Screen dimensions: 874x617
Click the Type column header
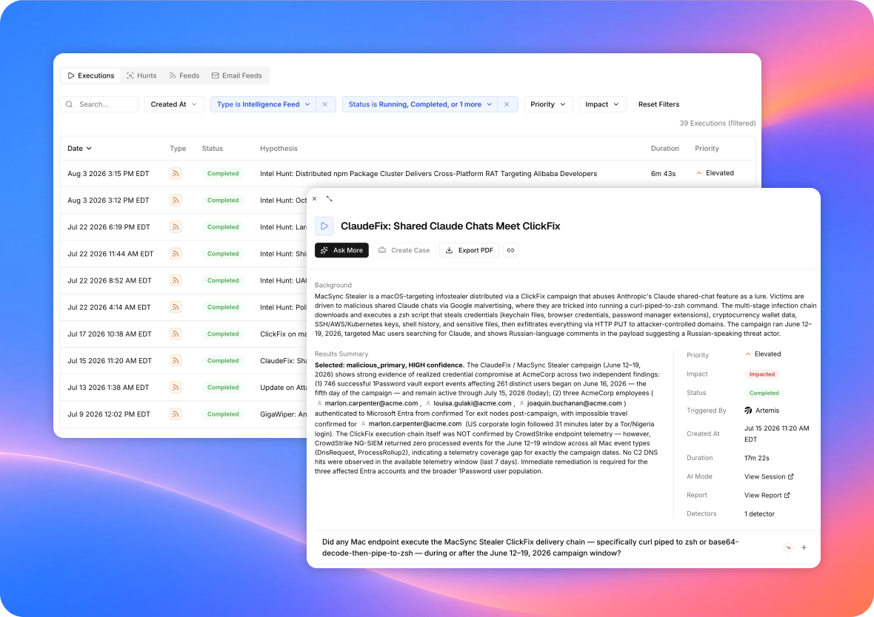point(178,148)
